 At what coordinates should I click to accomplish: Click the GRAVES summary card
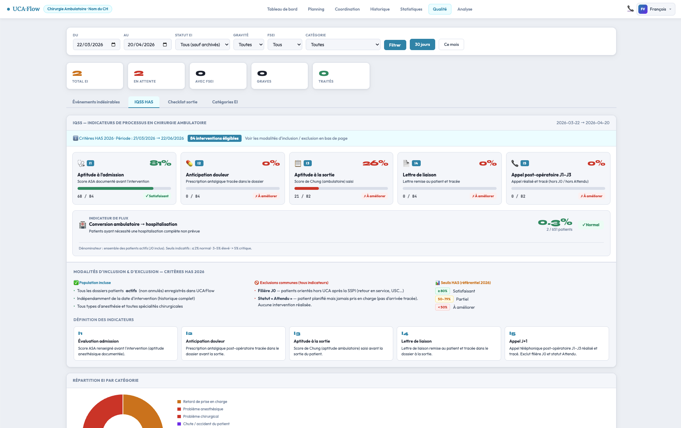tap(280, 76)
